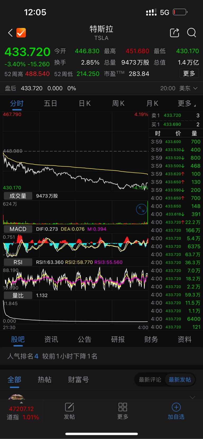Select the 日K chart tab
The height and width of the screenshot is (439, 203).
tap(85, 103)
